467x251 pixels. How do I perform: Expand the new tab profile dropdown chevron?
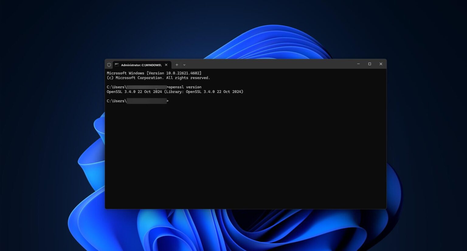point(184,65)
